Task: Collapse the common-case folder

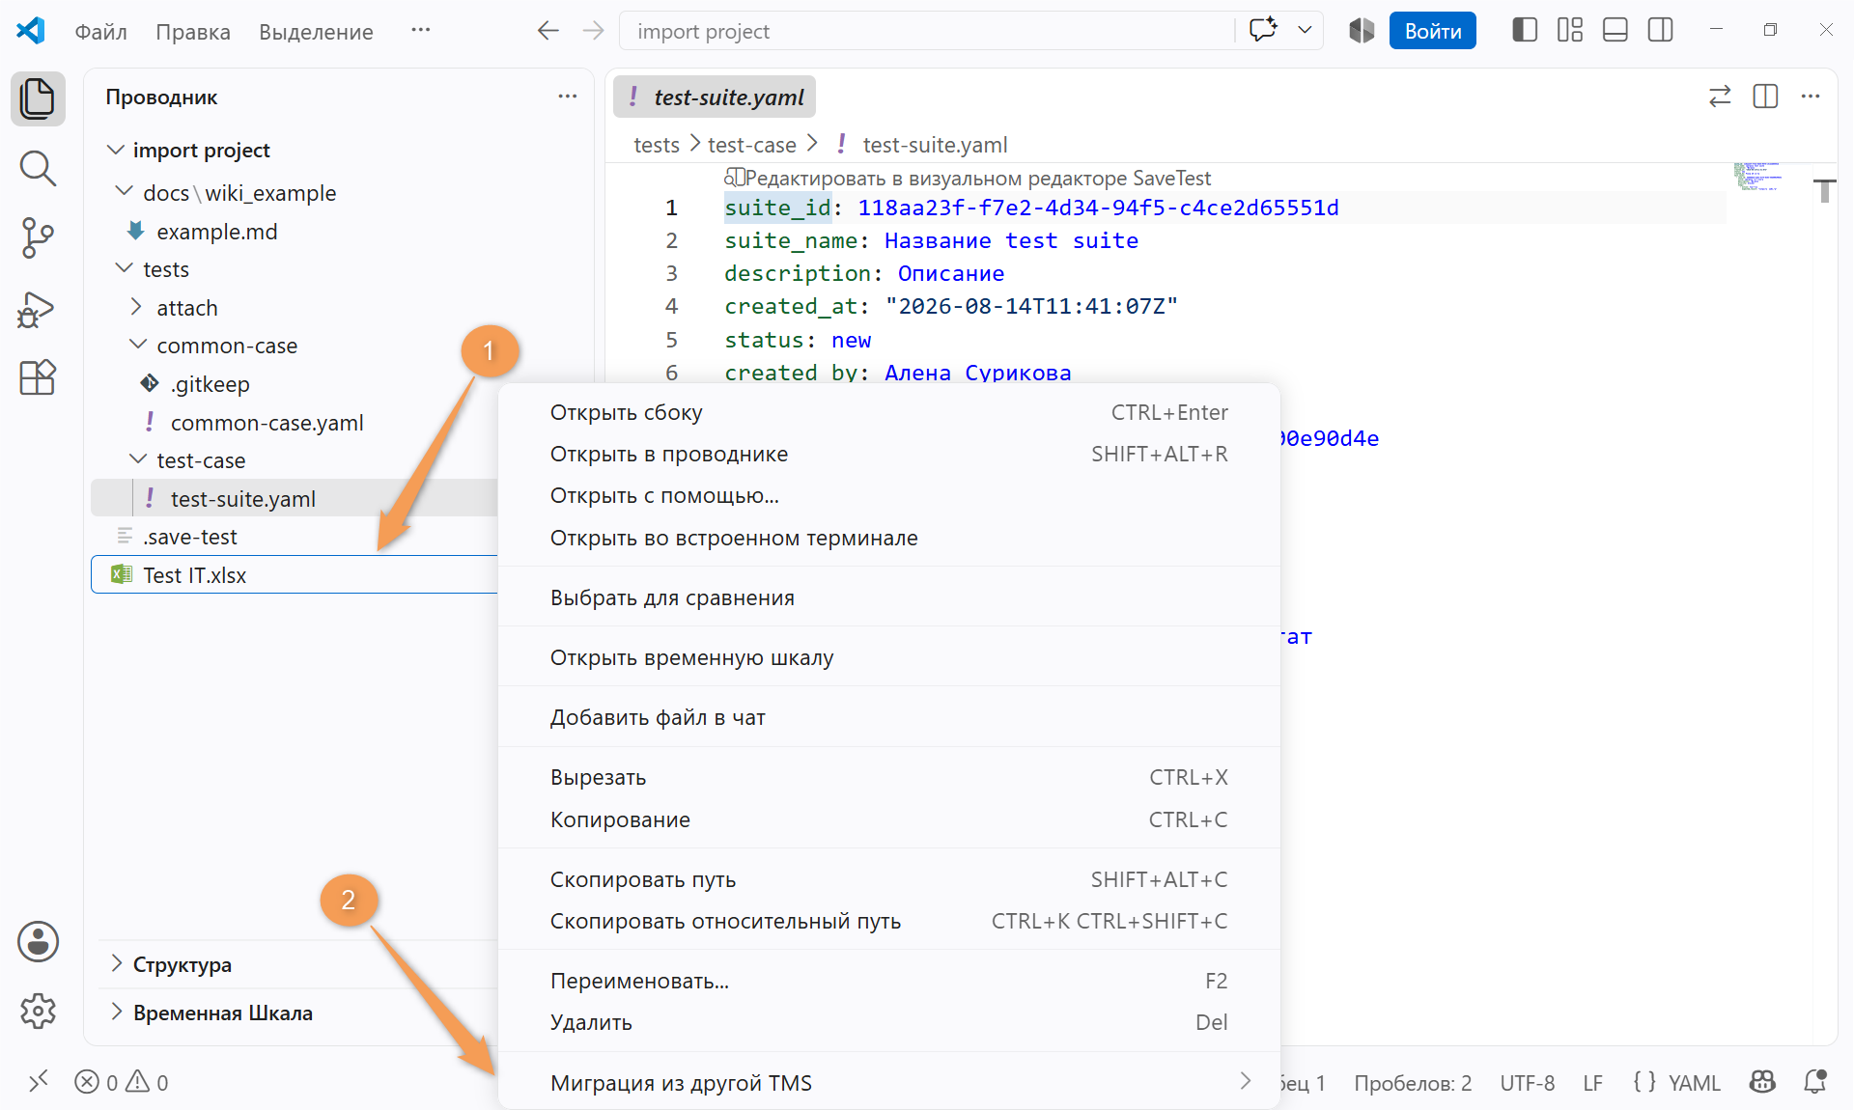Action: (138, 346)
